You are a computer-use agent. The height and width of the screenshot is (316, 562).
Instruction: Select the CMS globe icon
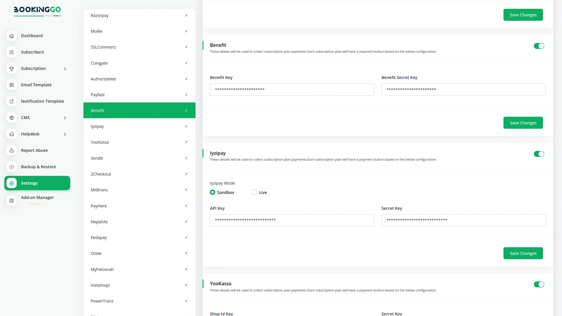(11, 118)
